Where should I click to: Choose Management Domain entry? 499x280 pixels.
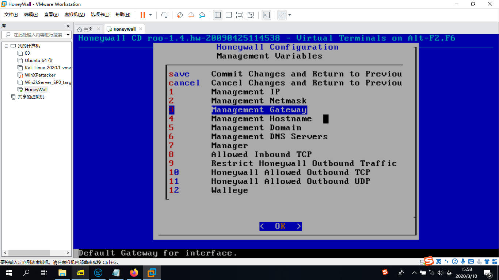click(256, 128)
